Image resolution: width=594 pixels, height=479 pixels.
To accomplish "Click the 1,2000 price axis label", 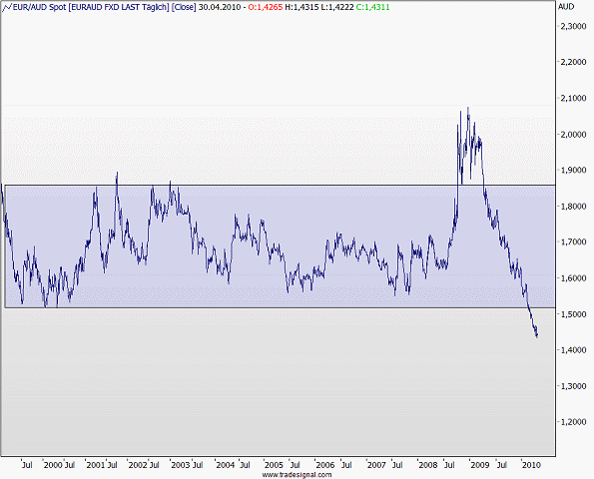I will click(x=573, y=422).
